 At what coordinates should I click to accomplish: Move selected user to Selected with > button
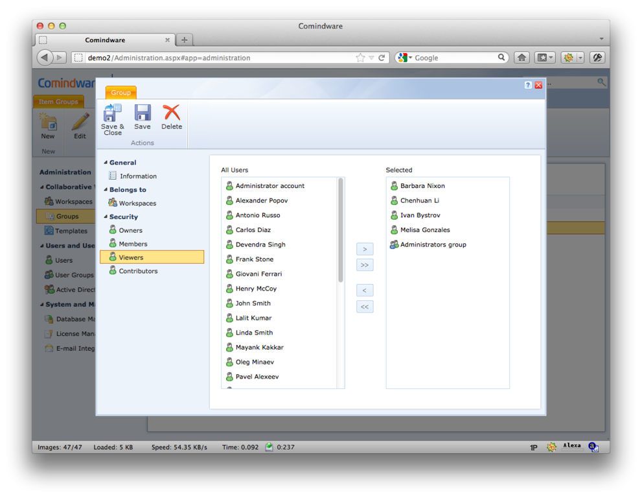[365, 249]
